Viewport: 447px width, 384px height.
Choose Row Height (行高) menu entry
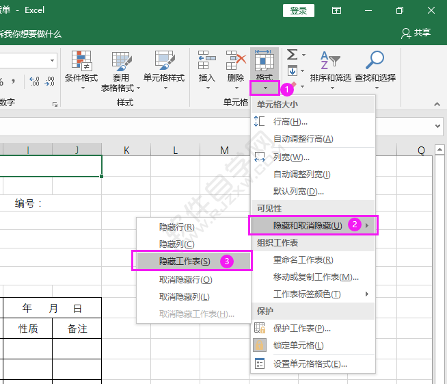pyautogui.click(x=313, y=122)
